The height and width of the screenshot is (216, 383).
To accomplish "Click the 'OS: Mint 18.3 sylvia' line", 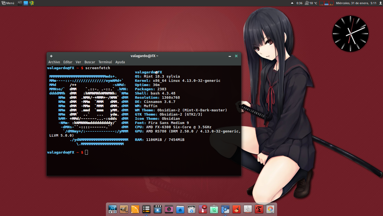I will [x=157, y=76].
